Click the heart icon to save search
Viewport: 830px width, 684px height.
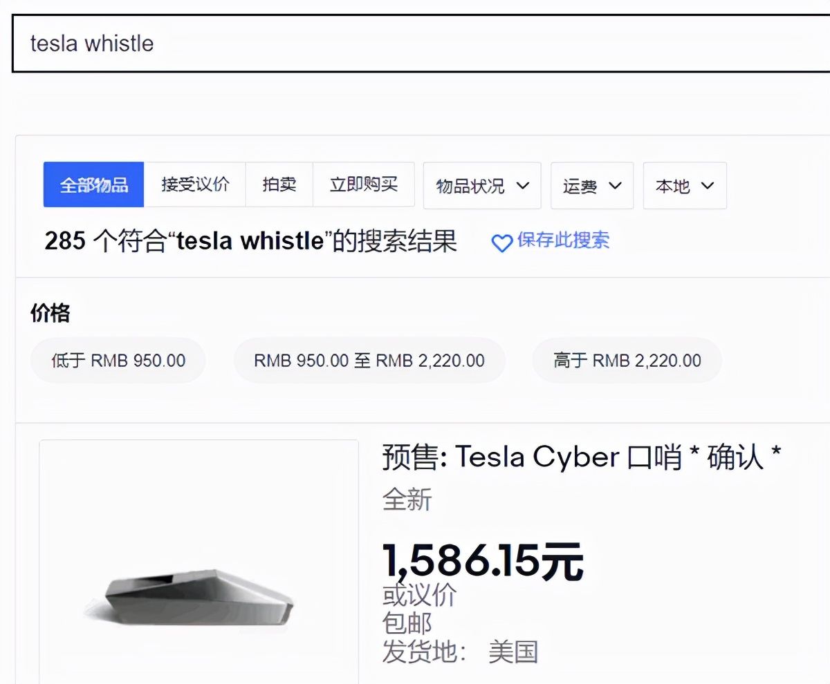click(501, 243)
